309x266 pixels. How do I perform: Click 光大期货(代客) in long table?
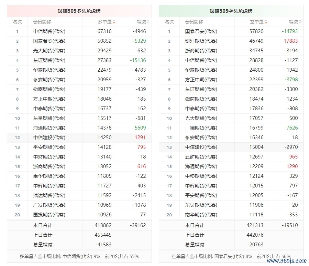pos(49,51)
